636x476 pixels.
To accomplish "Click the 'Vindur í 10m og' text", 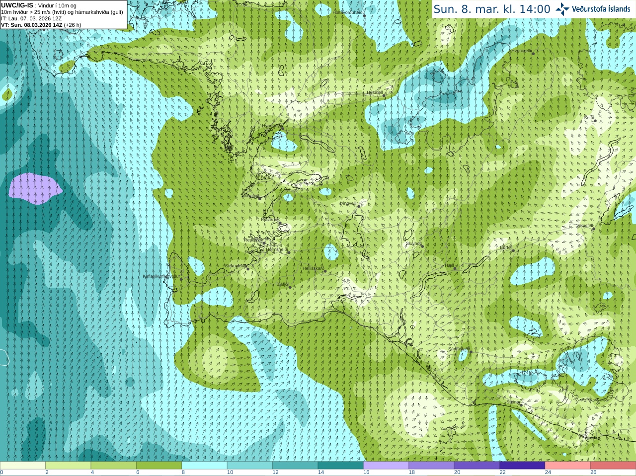I will click(57, 5).
